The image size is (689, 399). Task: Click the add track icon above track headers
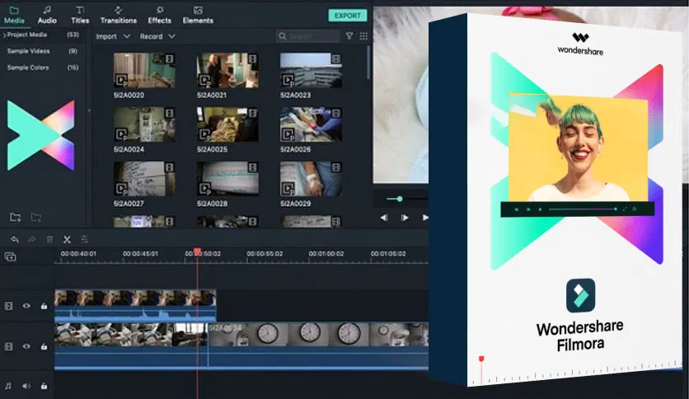point(10,257)
